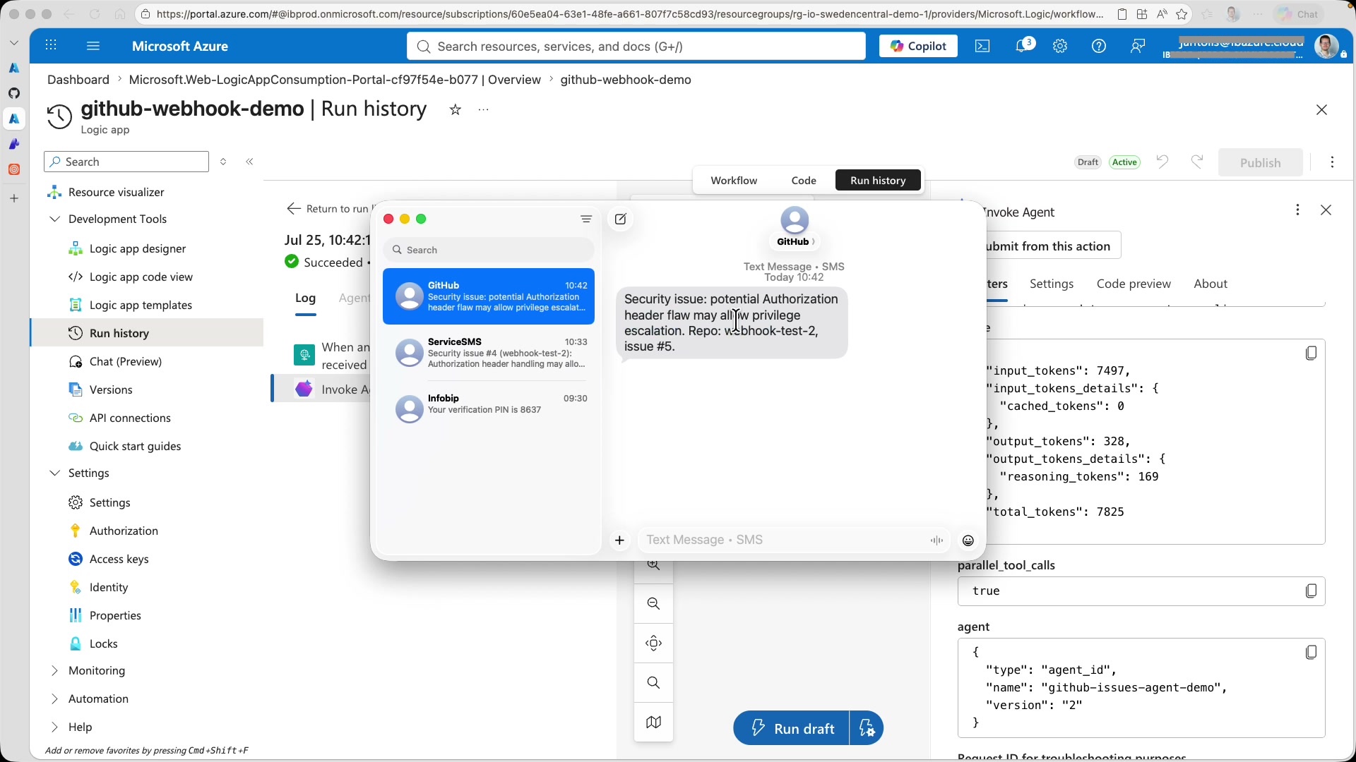1356x762 pixels.
Task: Search the workflow canvas with magnifier
Action: click(x=654, y=683)
